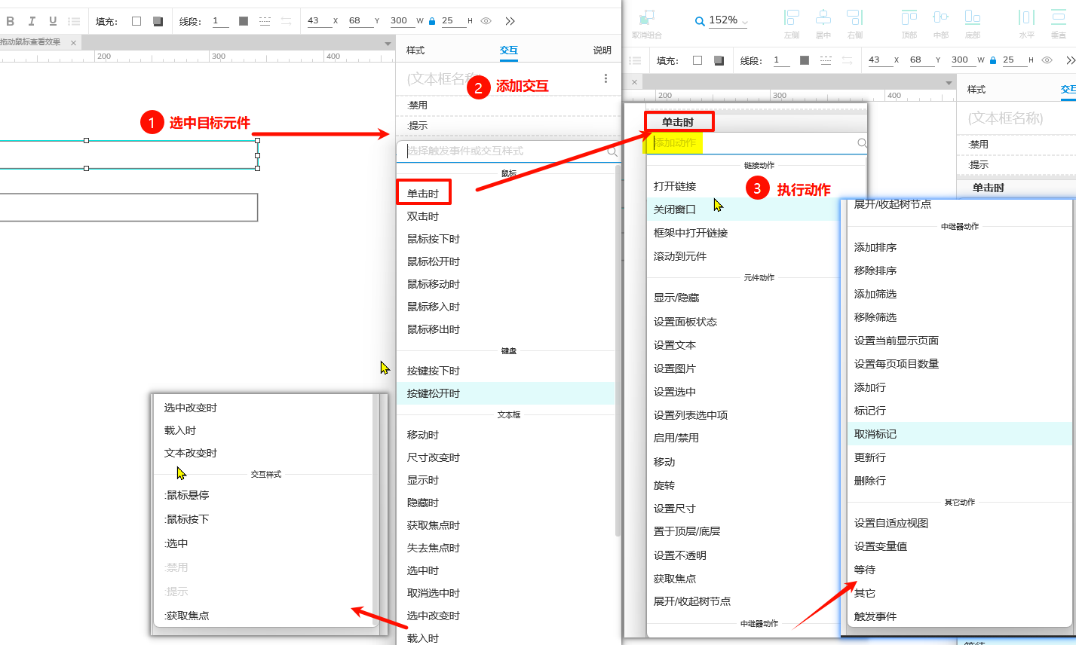1076x645 pixels.
Task: Open page tab list arrow in right screenshot
Action: [949, 83]
